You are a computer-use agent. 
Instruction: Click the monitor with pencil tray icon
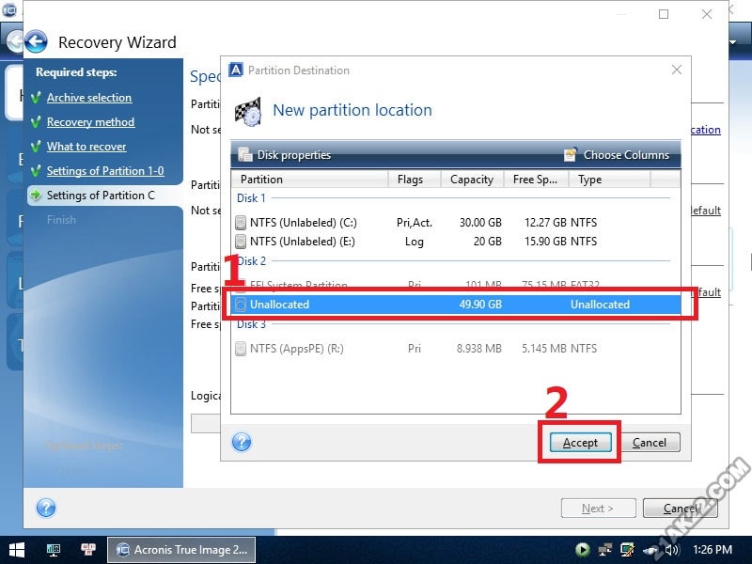click(x=627, y=550)
